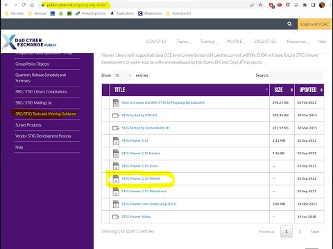Open the STIG Viewer Video link

pos(136,216)
